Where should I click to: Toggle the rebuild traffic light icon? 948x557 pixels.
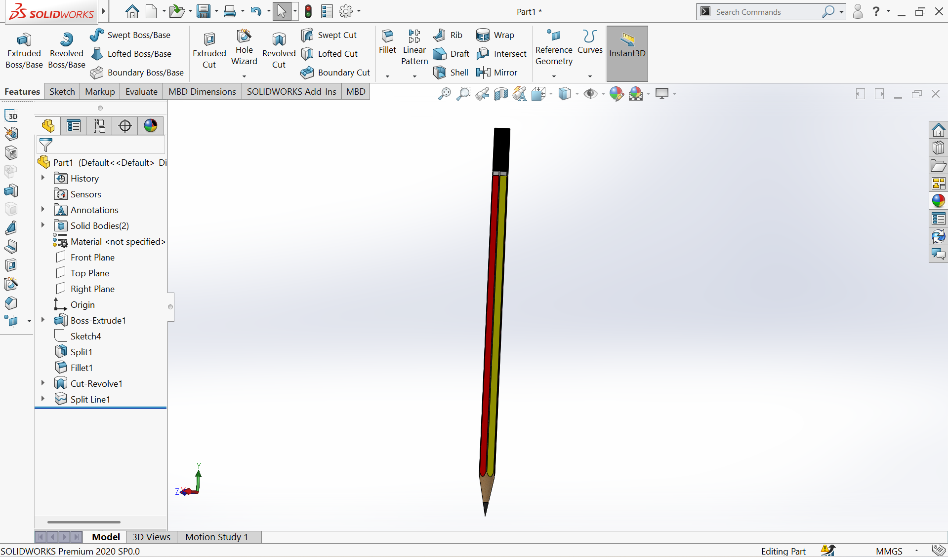click(308, 11)
